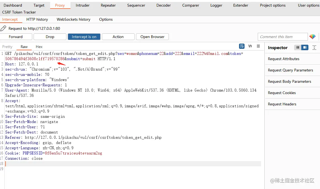This screenshot has width=320, height=189.
Task: Click Connection: close line
Action: (24, 159)
